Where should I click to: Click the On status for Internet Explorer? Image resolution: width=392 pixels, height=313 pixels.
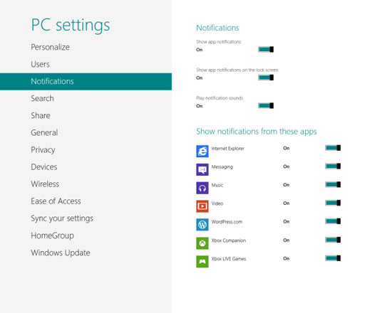point(287,148)
